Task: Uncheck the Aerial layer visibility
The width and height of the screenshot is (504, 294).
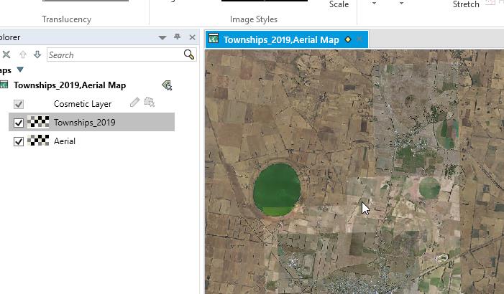Action: pos(19,141)
